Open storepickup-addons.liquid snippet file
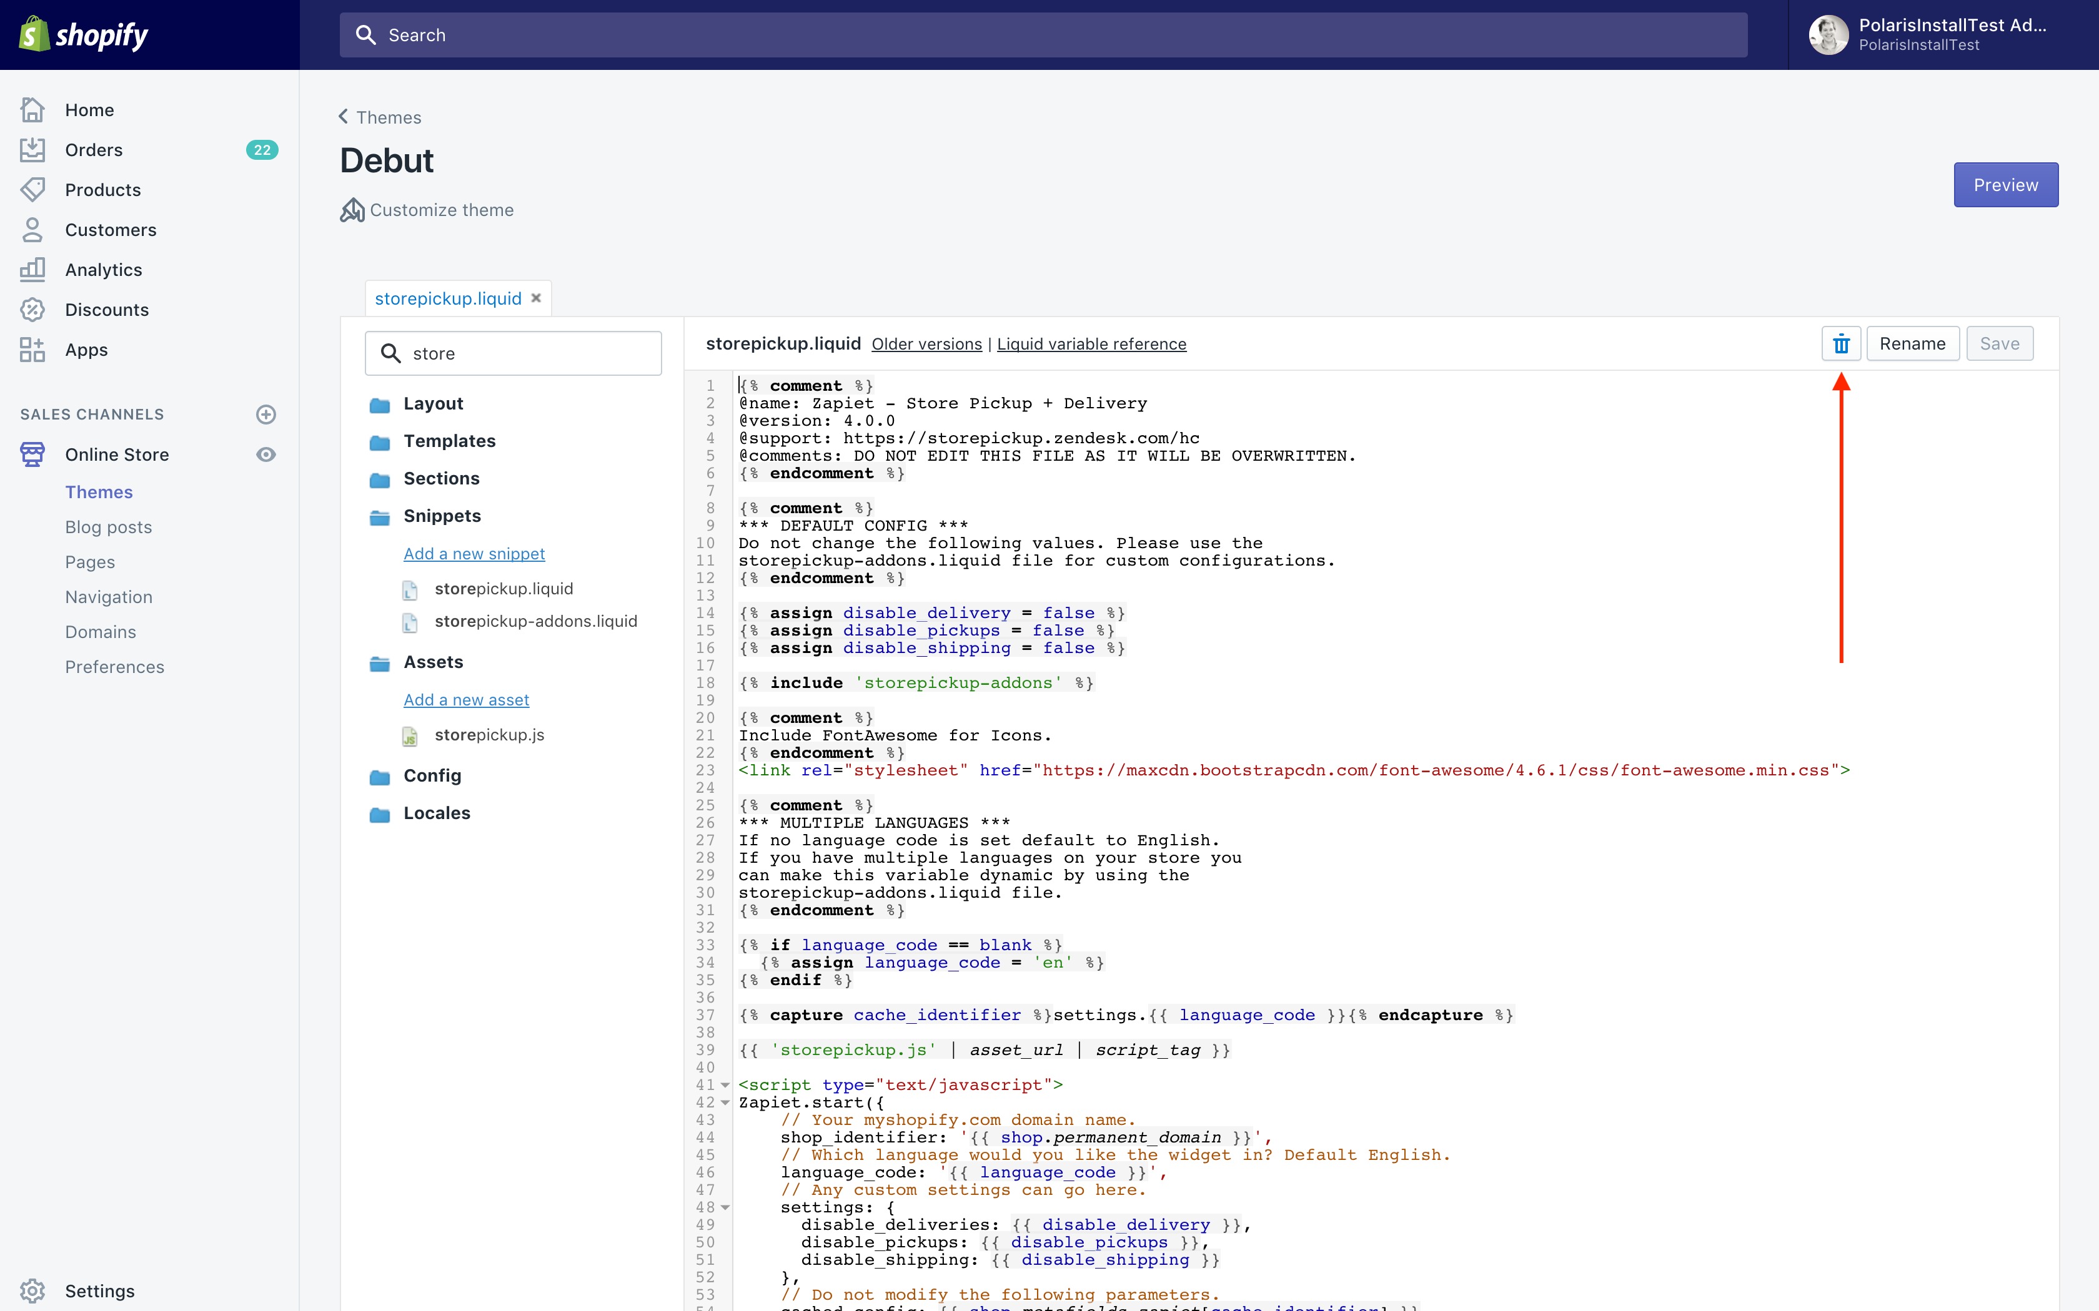Image resolution: width=2099 pixels, height=1311 pixels. (x=535, y=621)
